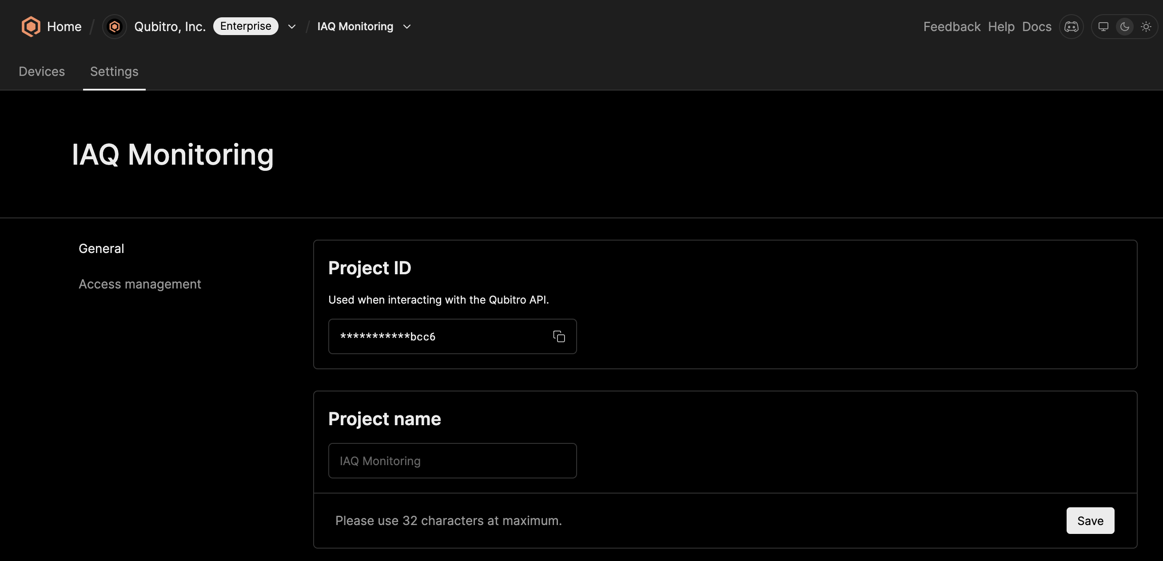Click the Qubitro hexagon logo beside Home
Viewport: 1163px width, 561px height.
[31, 27]
